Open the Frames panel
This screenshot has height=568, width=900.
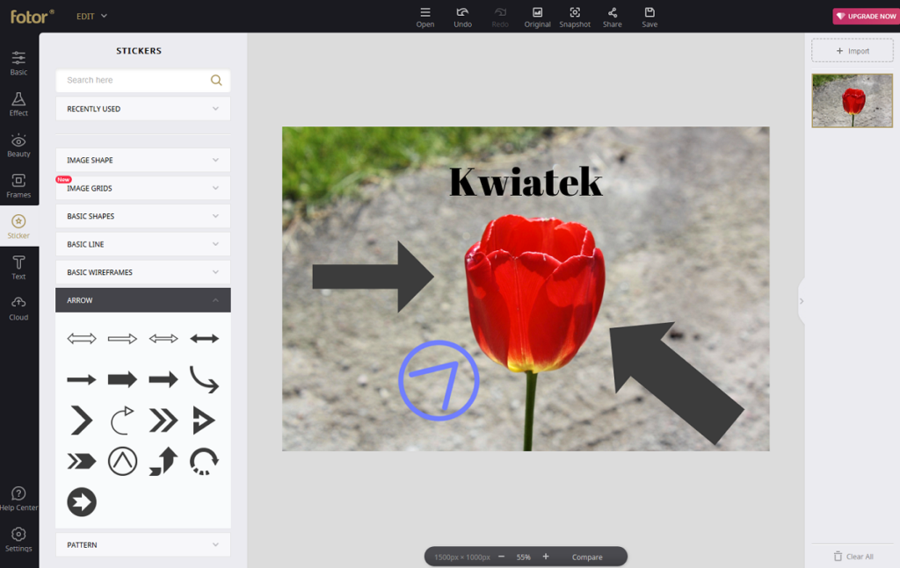[x=18, y=186]
